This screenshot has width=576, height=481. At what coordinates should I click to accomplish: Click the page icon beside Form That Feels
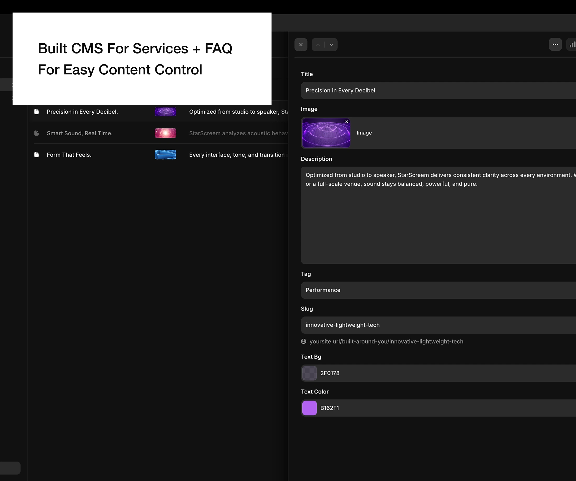[36, 155]
